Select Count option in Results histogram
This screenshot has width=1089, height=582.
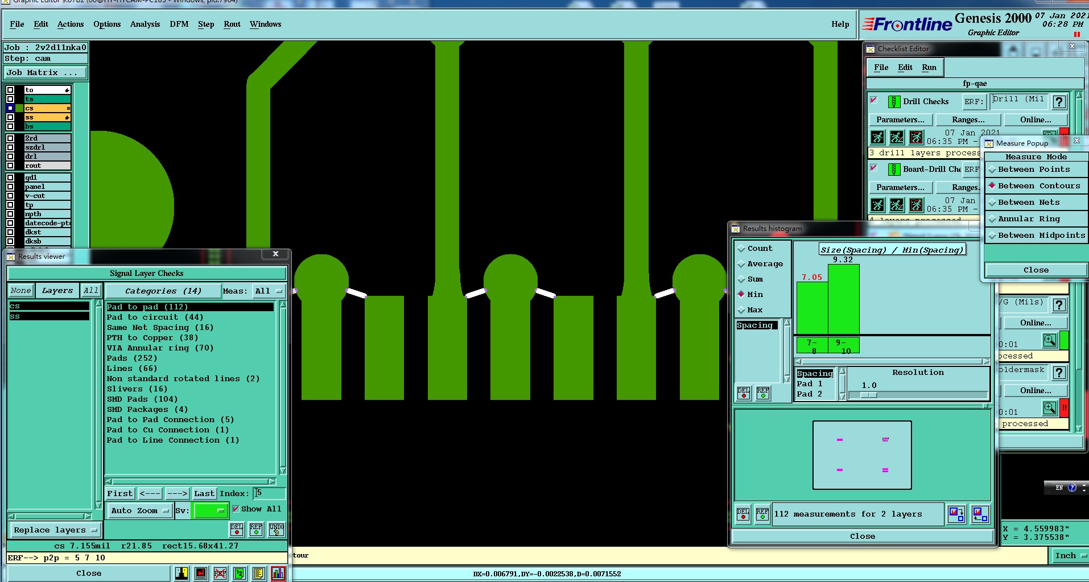click(x=755, y=249)
